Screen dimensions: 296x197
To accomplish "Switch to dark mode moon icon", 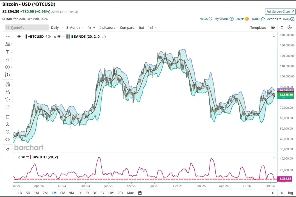I will pos(290,28).
